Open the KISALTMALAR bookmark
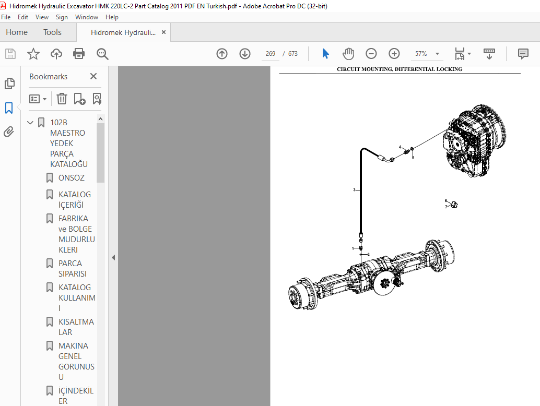Viewport: 540px width, 406px height. [76, 327]
